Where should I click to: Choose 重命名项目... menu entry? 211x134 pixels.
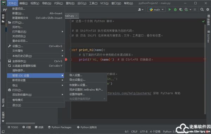(x=36, y=41)
